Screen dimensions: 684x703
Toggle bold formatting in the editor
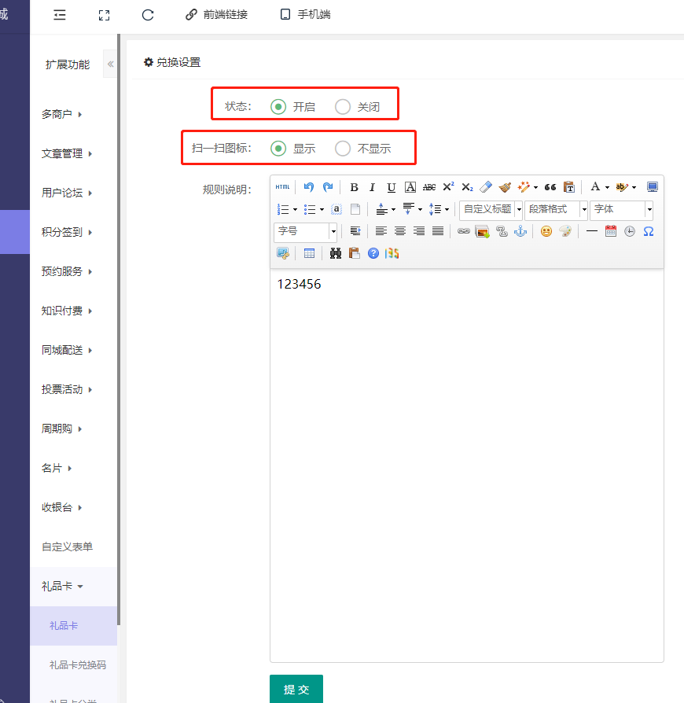(x=354, y=187)
